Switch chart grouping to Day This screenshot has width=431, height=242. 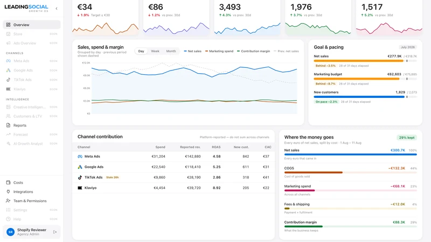141,51
